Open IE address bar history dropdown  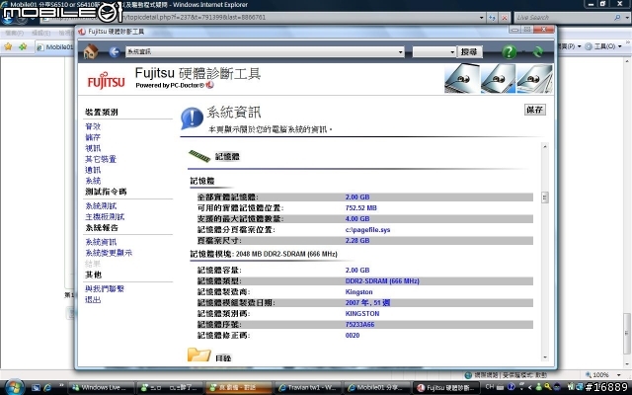481,18
